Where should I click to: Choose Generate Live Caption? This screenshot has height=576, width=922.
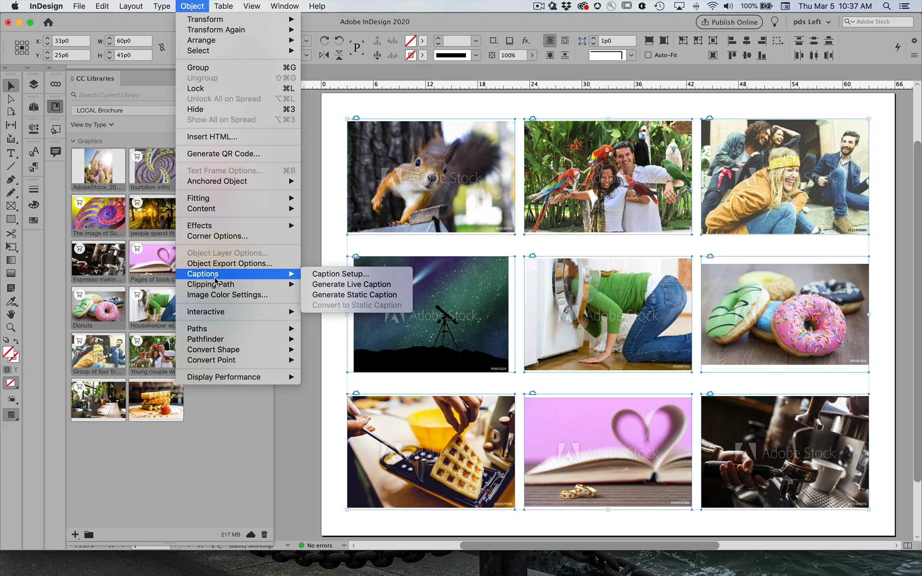pos(351,284)
